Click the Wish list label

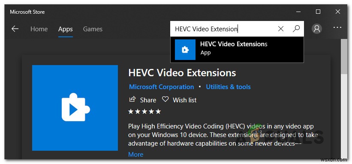coord(184,100)
